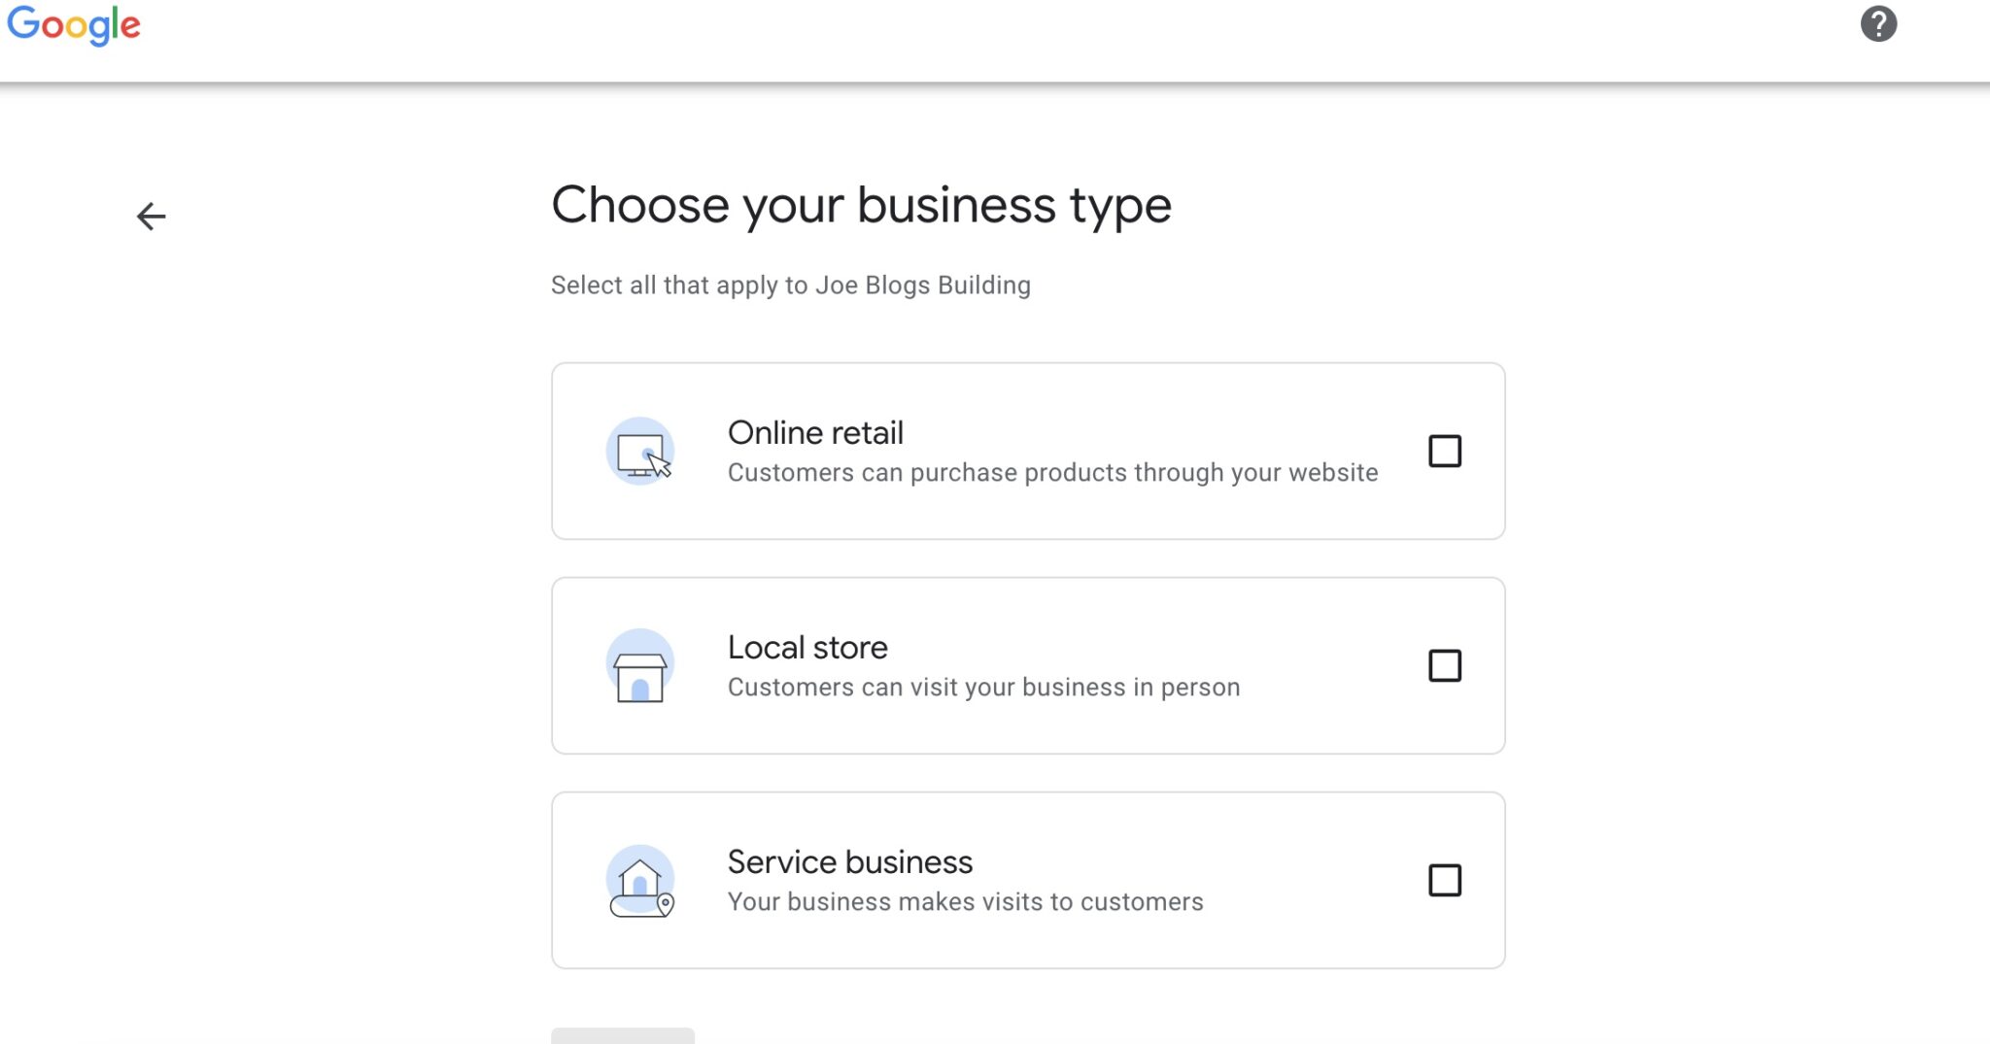Check the Service business checkbox
This screenshot has height=1044, width=1990.
(1444, 881)
